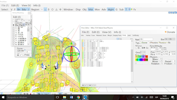Uncheck material 4 checkbox in masking list
This screenshot has width=177, height=100.
[x=14, y=35]
